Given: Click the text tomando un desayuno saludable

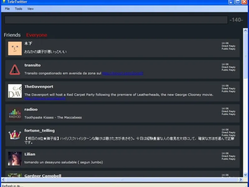Looking at the screenshot, I should 50,162.
